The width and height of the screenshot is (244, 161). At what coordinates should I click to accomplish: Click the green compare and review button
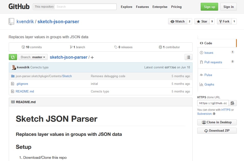click(x=13, y=57)
